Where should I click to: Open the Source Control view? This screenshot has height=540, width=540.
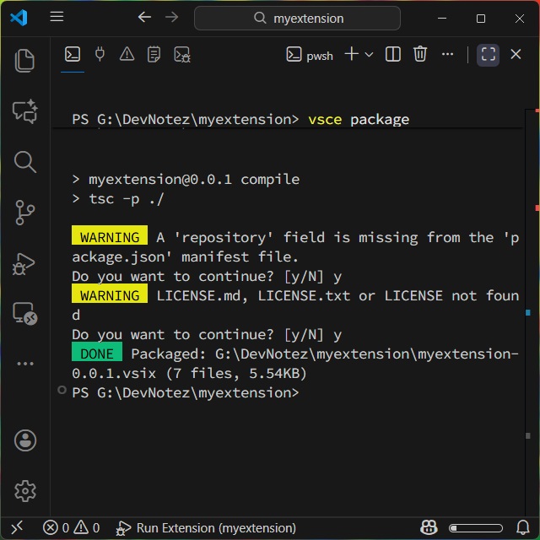25,213
